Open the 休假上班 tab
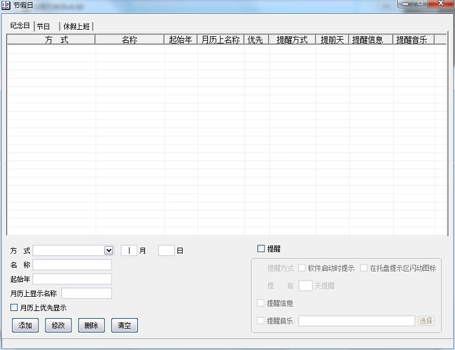Image resolution: width=455 pixels, height=350 pixels. (x=77, y=27)
